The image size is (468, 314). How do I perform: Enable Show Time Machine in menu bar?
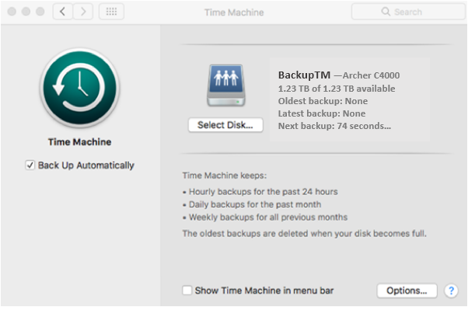(187, 290)
